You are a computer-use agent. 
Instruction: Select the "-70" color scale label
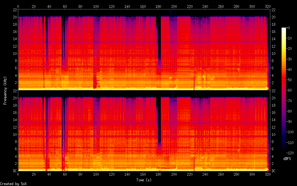289,101
